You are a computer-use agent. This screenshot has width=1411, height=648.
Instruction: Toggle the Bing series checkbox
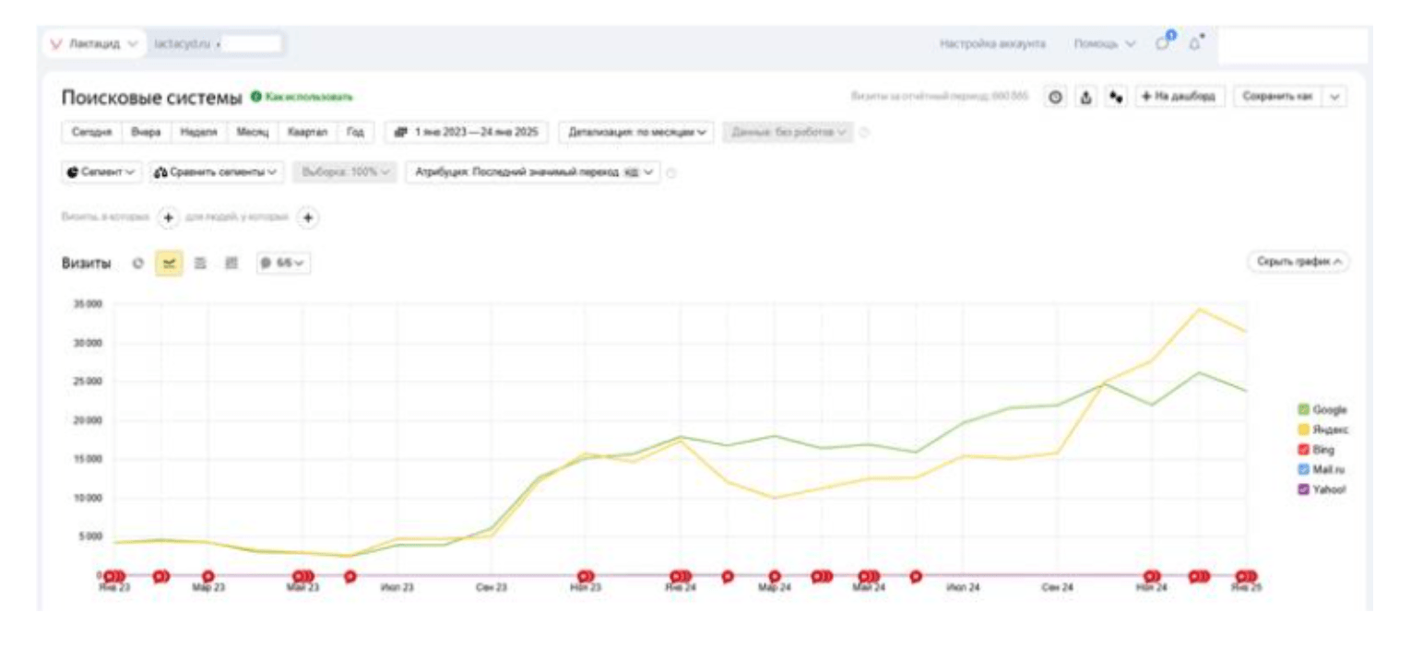coord(1303,450)
